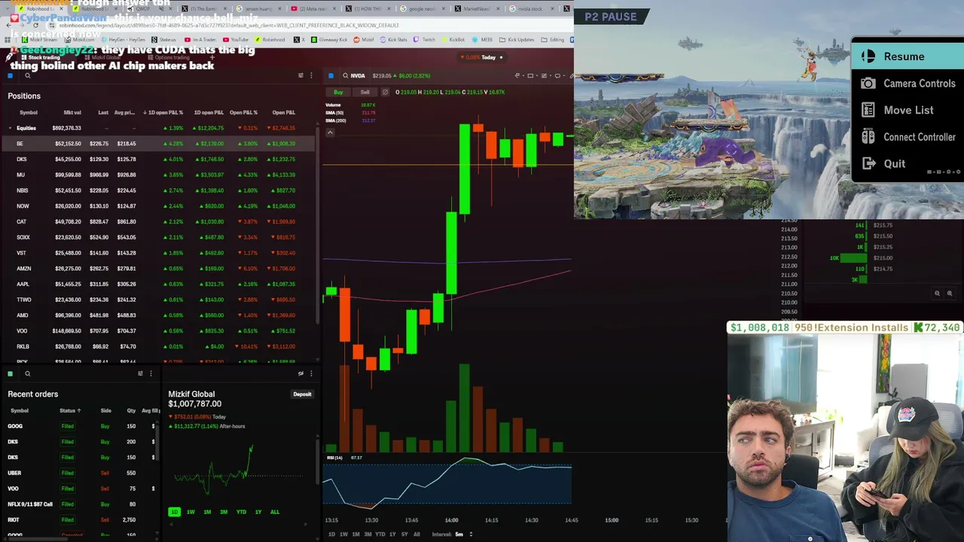Viewport: 964px width, 542px height.
Task: Click the camera icon in pause menu
Action: (868, 84)
